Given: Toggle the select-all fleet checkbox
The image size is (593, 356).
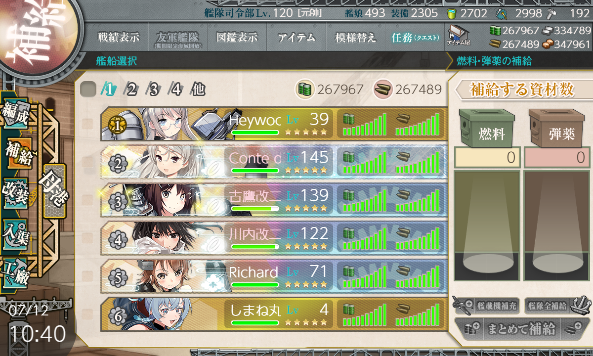Looking at the screenshot, I should tap(88, 89).
